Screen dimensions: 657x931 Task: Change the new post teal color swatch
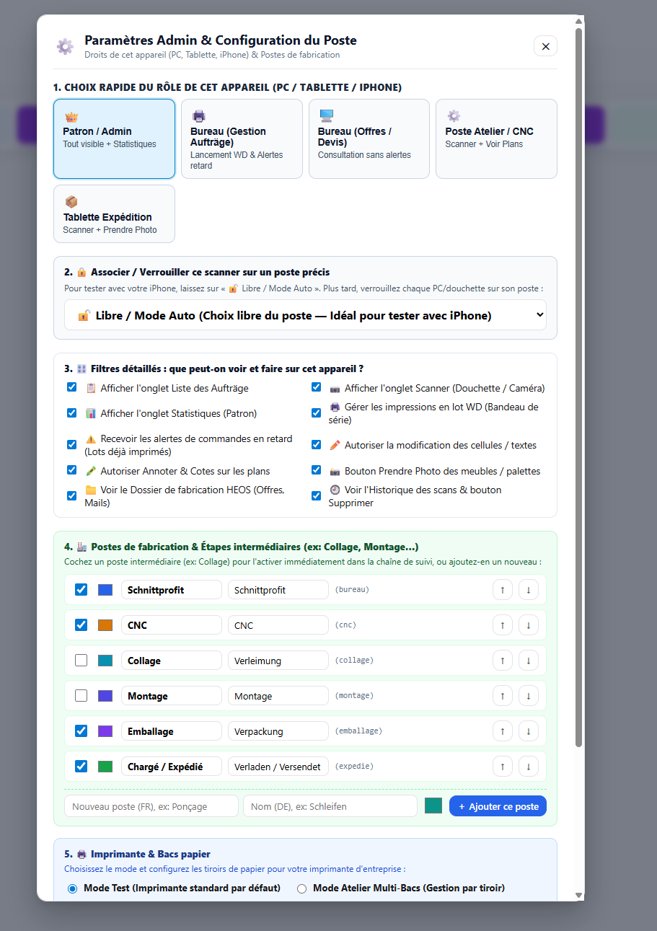point(433,806)
